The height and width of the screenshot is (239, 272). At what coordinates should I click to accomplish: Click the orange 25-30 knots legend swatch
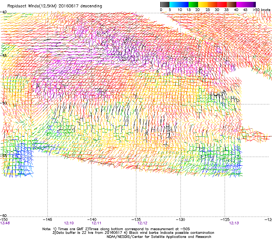point(212,4)
